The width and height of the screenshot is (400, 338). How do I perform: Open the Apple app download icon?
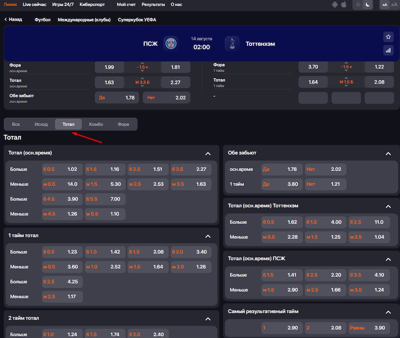tap(344, 4)
